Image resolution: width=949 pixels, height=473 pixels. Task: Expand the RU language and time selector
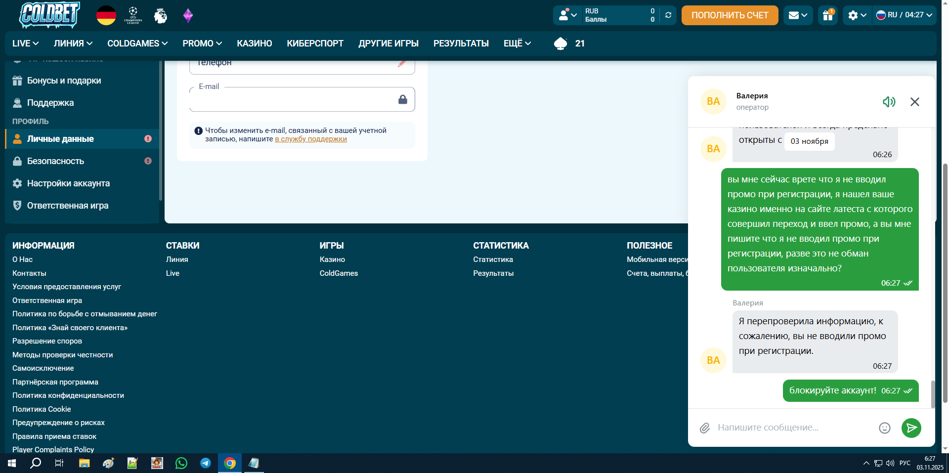tap(904, 15)
